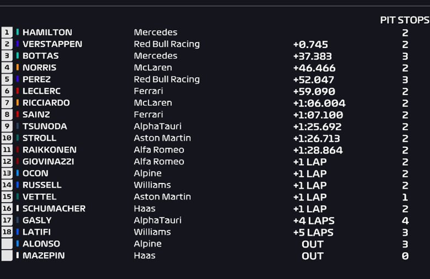The image size is (430, 279).
Task: Select the position 1 badge next to Hamilton
Action: coord(7,32)
